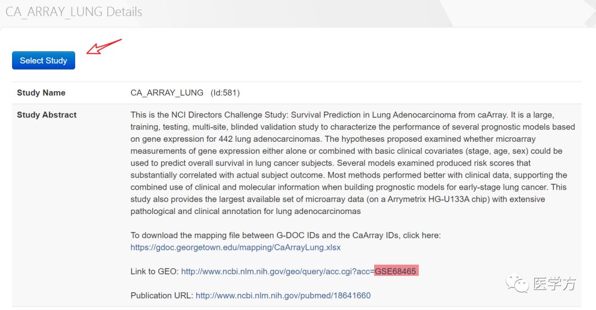Click the Study Abstract row label
Image resolution: width=596 pixels, height=310 pixels.
click(x=47, y=115)
